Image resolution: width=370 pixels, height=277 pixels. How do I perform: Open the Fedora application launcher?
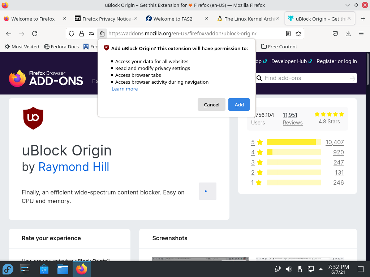click(x=8, y=269)
